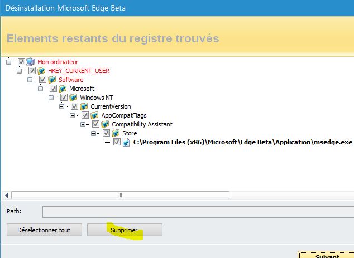The height and width of the screenshot is (258, 354).
Task: Uncheck the Software checkbox
Action: coord(42,79)
